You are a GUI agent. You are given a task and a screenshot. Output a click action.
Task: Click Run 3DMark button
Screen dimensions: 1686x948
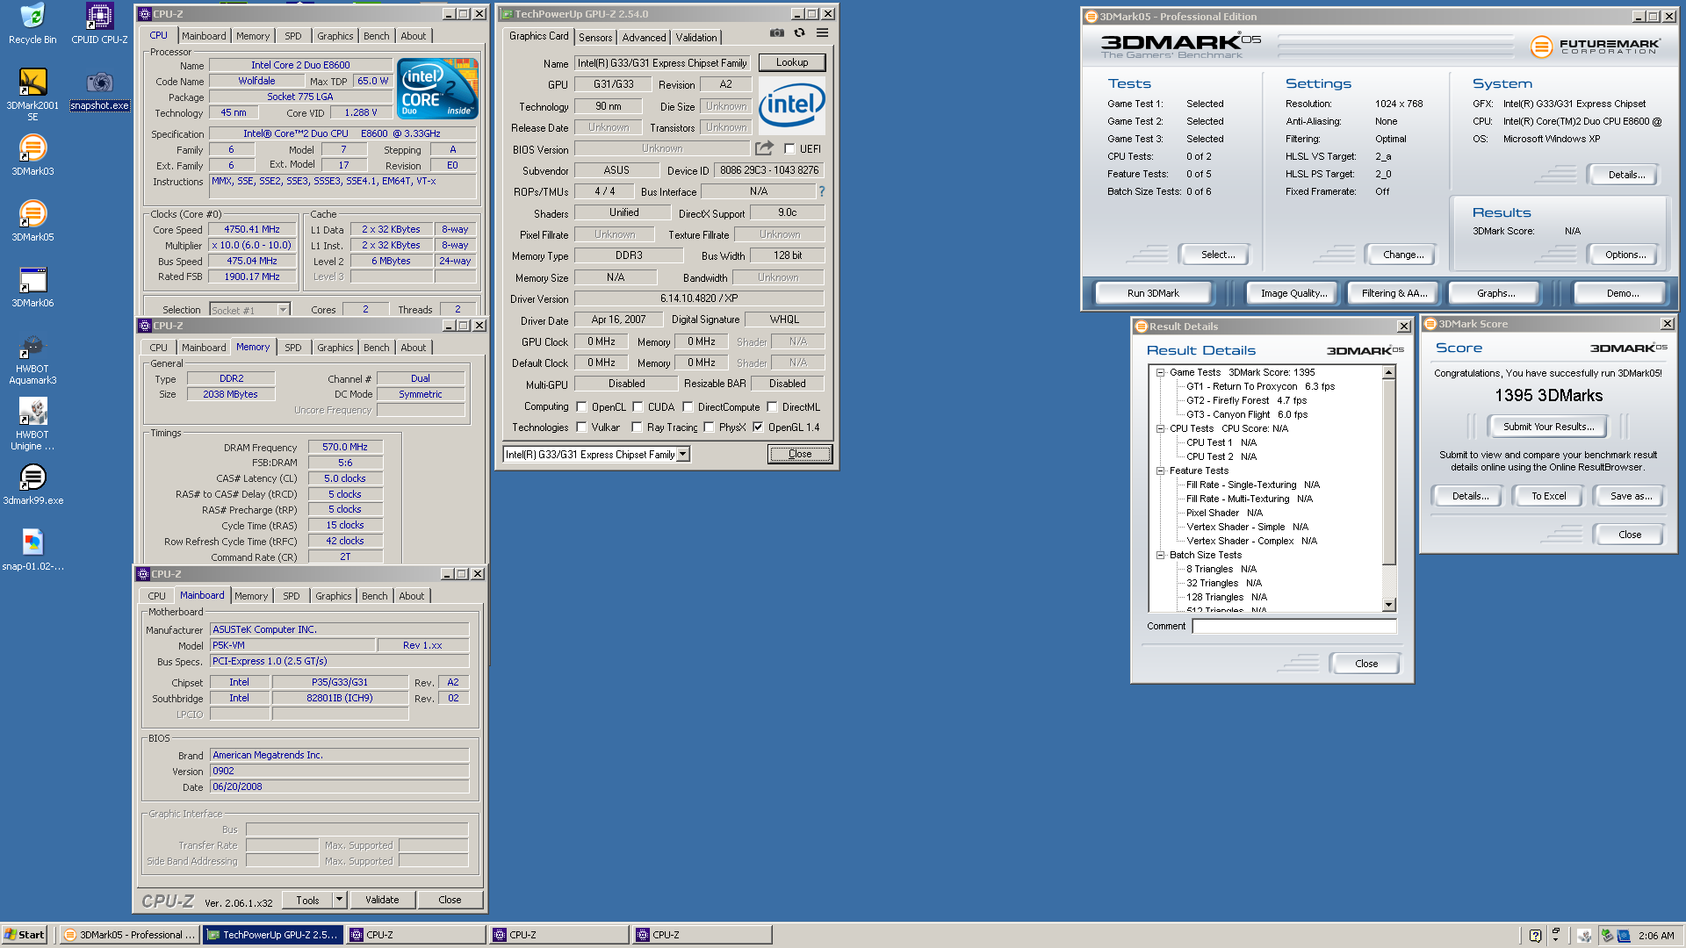click(1153, 293)
